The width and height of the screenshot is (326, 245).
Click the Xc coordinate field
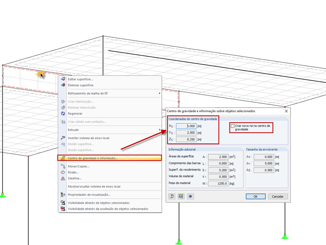[186, 126]
